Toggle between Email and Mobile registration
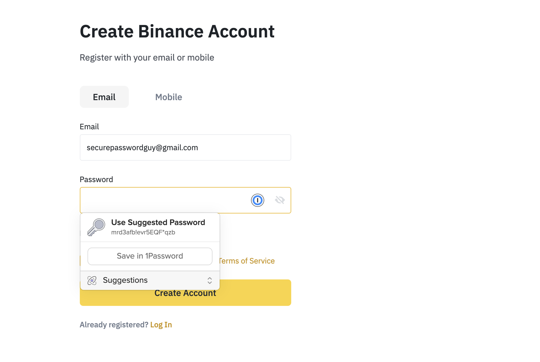 168,97
